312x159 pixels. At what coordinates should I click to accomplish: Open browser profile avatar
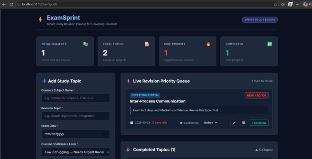[290, 4]
